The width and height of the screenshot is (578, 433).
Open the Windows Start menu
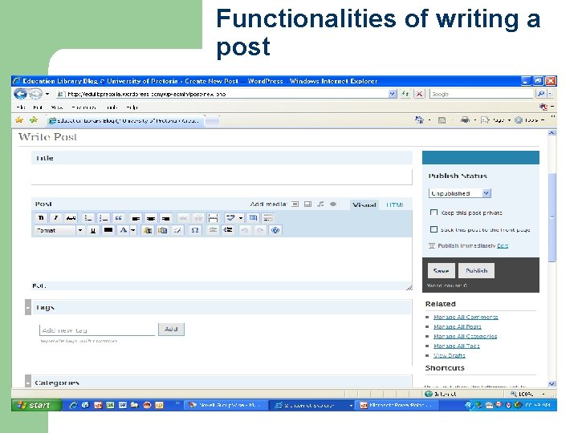(36, 405)
